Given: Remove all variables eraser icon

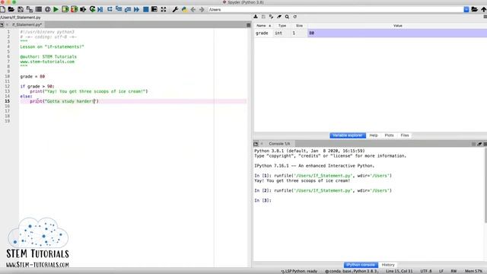Looking at the screenshot, I should point(279,17).
